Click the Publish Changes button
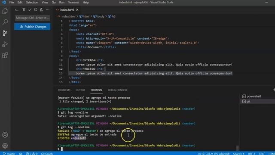 click(32, 27)
